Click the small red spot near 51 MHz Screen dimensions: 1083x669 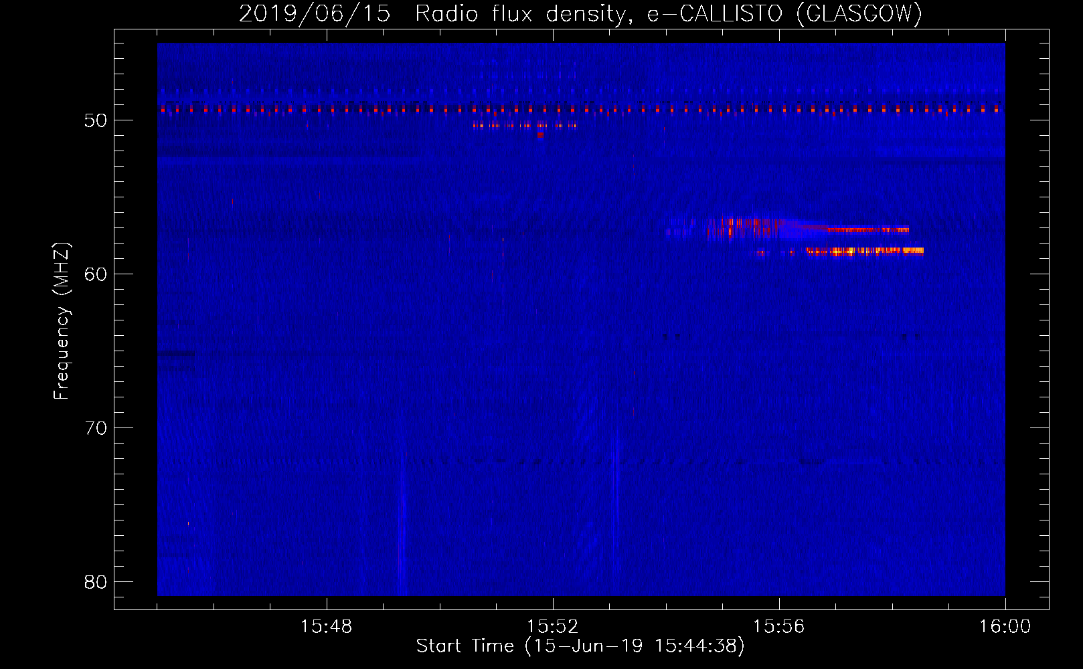coord(540,134)
